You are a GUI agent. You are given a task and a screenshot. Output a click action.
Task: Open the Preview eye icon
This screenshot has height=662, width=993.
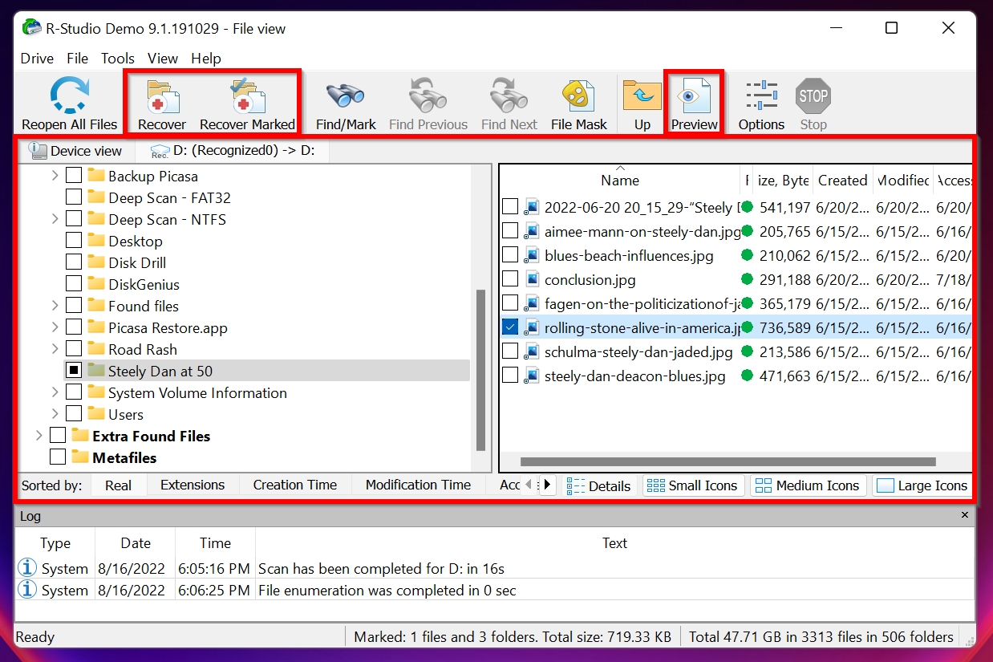[694, 95]
